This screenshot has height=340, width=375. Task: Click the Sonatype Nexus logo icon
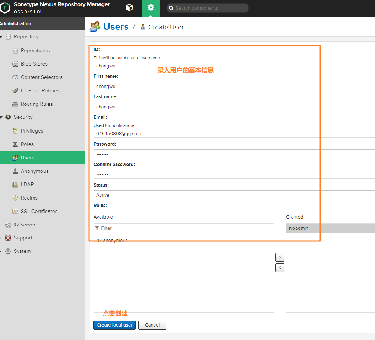coord(5,8)
